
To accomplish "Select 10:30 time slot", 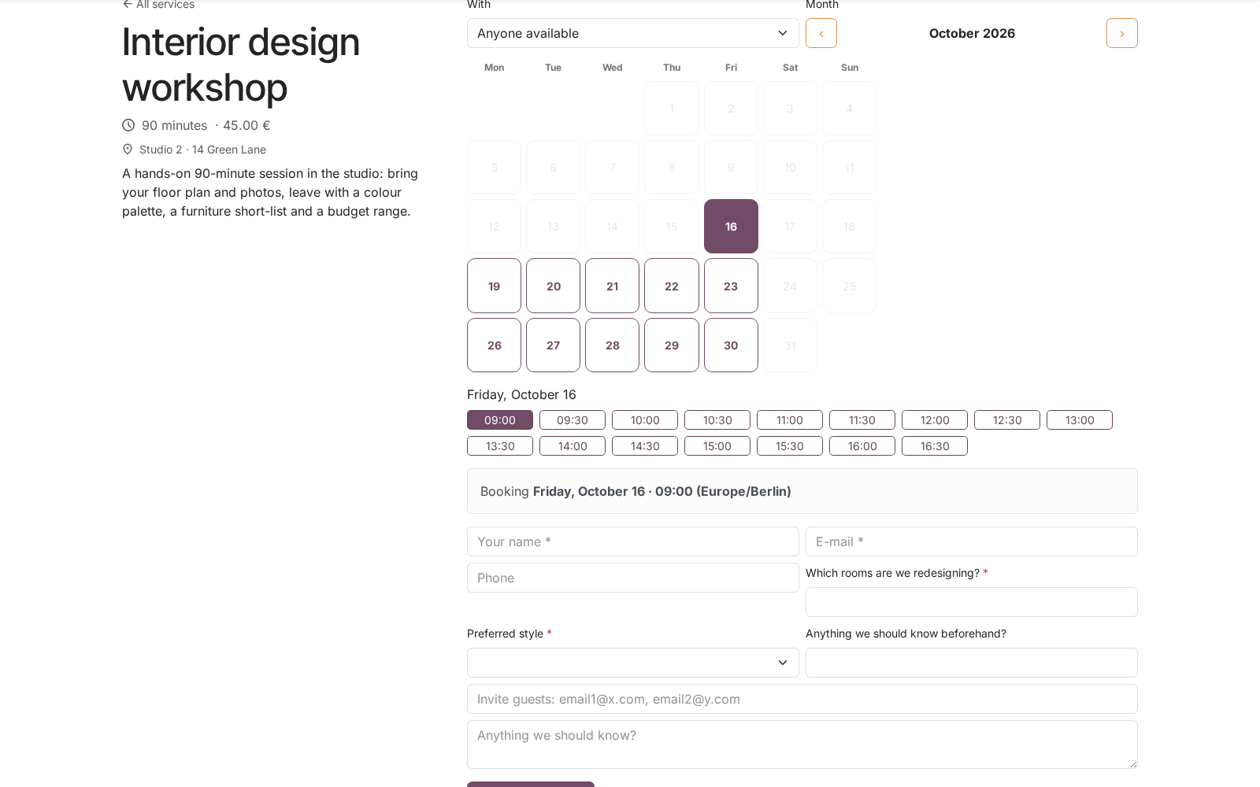I will (x=717, y=420).
